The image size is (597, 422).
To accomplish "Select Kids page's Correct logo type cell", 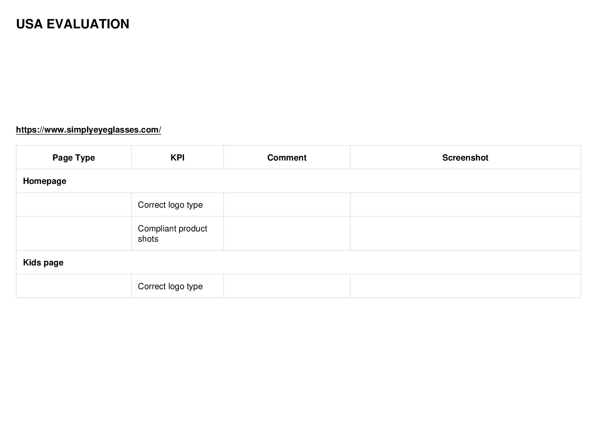I will point(177,286).
